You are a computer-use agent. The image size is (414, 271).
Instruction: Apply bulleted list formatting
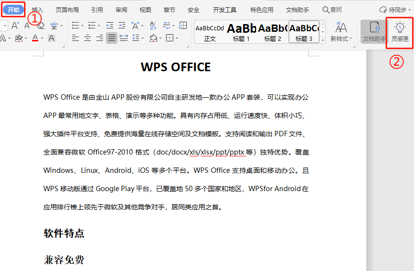pyautogui.click(x=76, y=26)
